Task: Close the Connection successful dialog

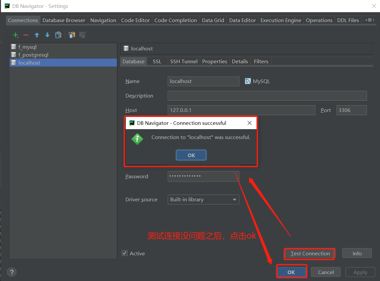Action: [249, 123]
